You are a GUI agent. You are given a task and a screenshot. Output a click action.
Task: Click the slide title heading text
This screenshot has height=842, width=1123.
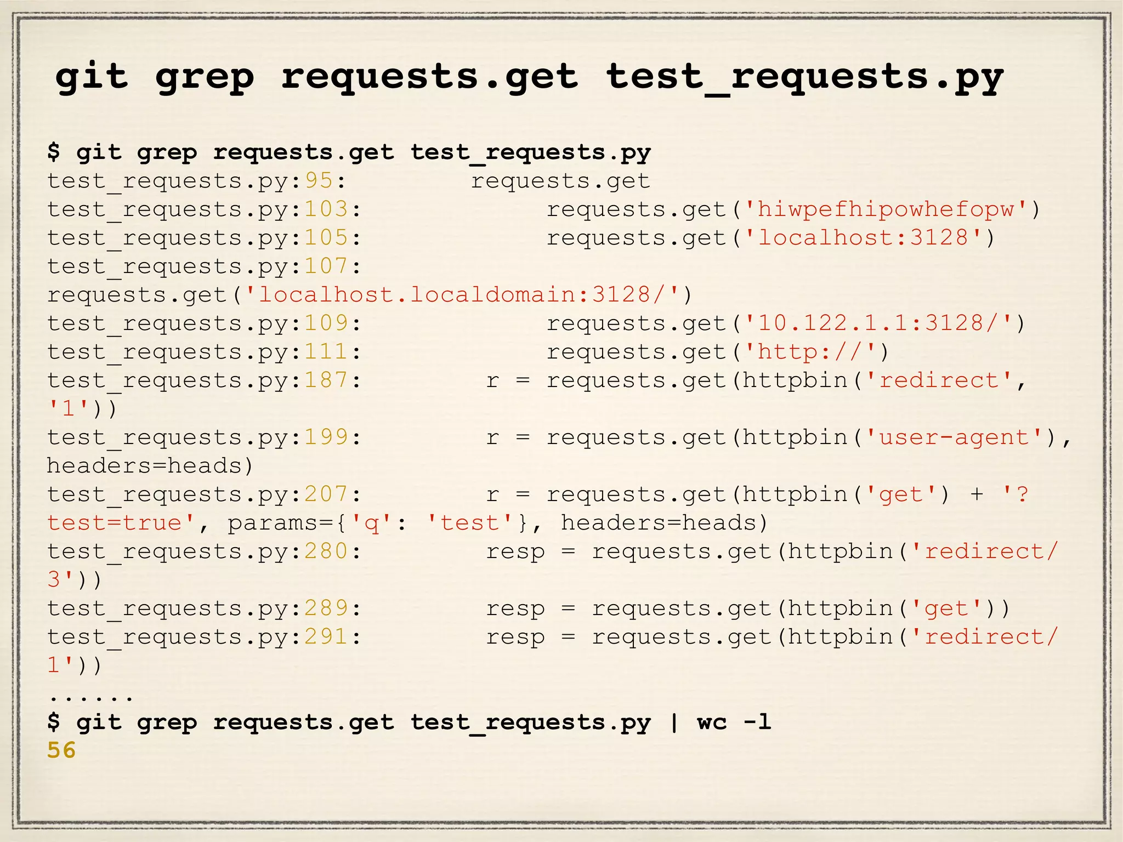point(529,77)
